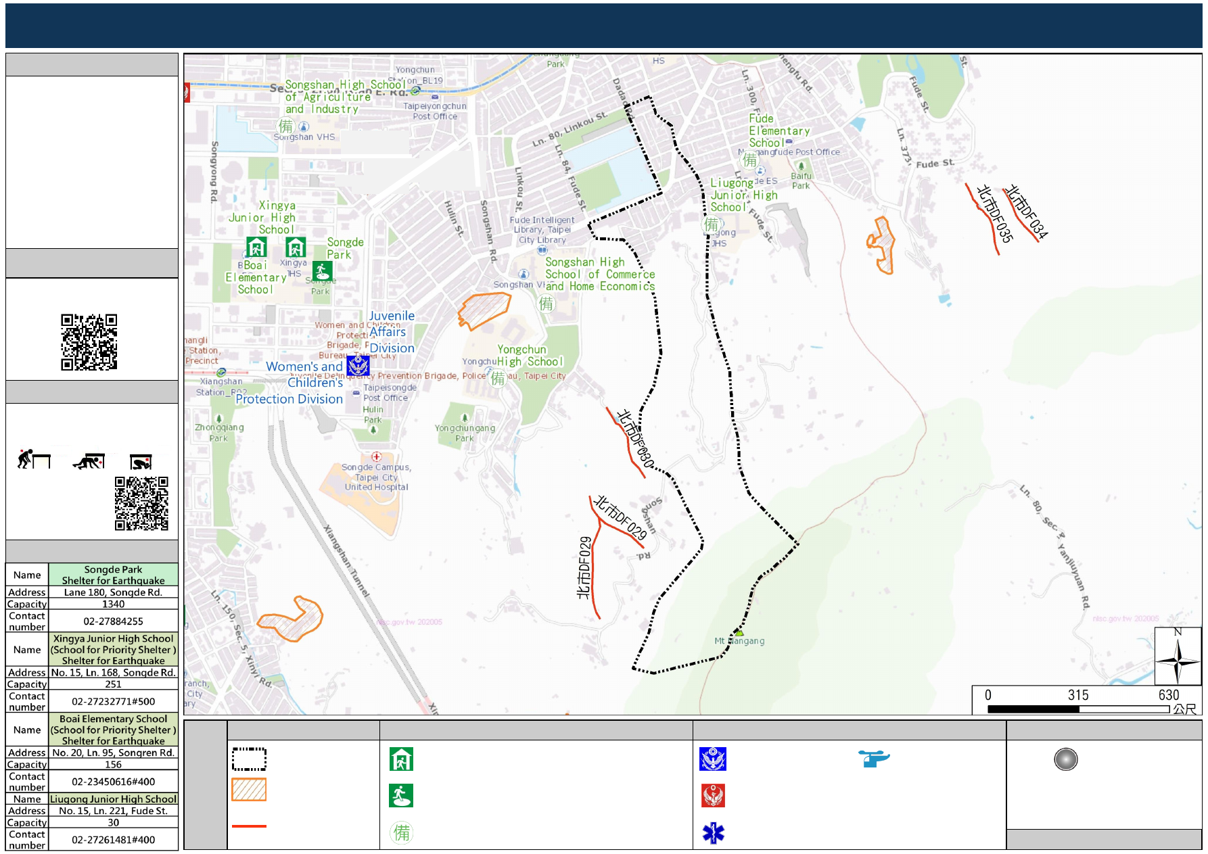Click red line symbol in legend
Viewport: 1208px width, 854px height.
249,826
